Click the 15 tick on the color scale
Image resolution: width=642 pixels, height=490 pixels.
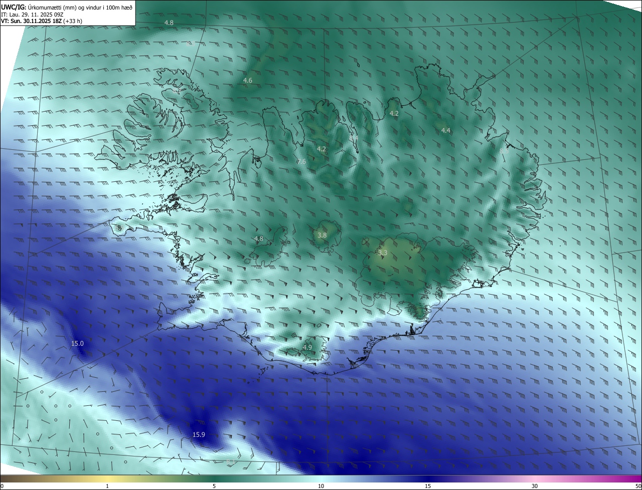point(428,486)
